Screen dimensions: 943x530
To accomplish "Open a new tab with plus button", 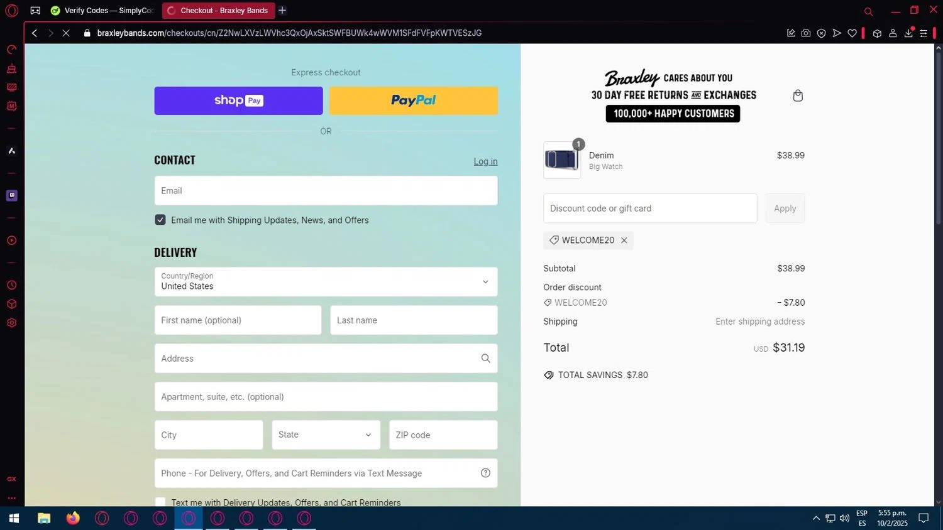I will (x=282, y=11).
